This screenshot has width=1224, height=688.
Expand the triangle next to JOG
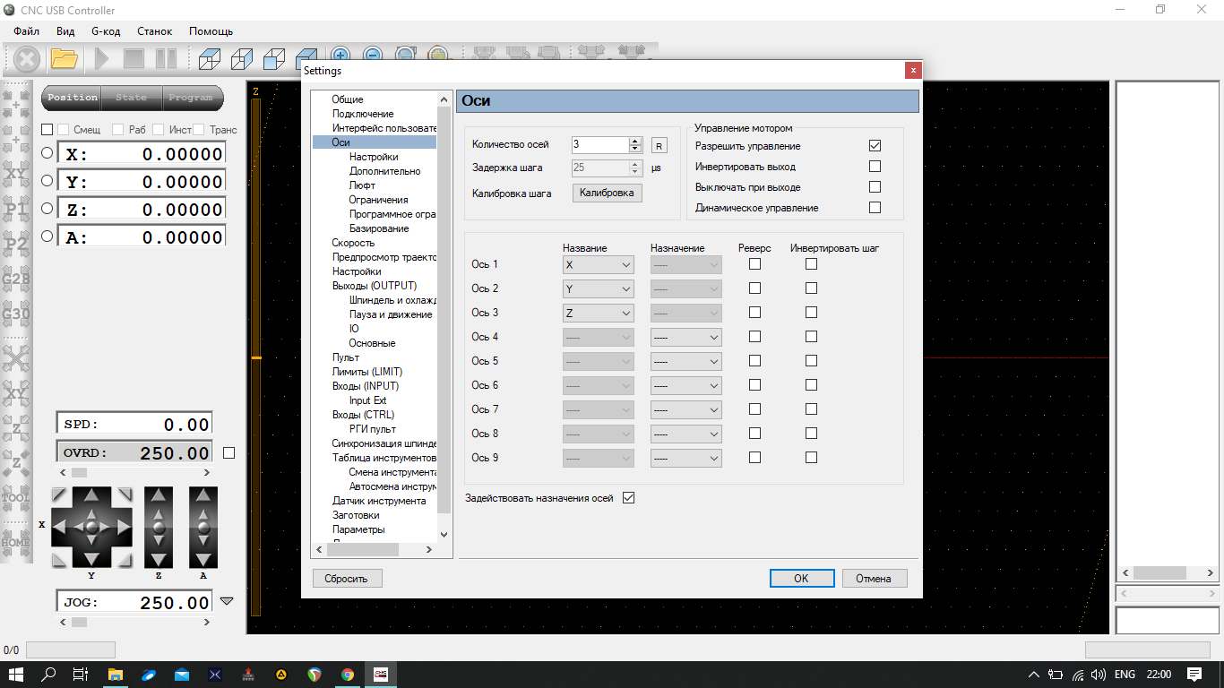pyautogui.click(x=227, y=601)
